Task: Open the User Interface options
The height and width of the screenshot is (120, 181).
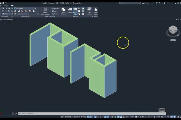Action: [89, 11]
